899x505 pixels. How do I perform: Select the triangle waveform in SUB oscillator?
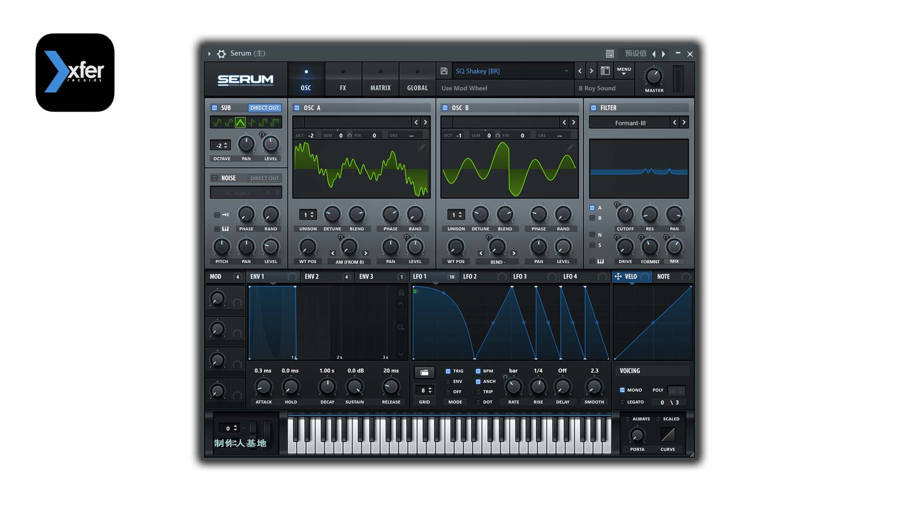click(x=240, y=123)
